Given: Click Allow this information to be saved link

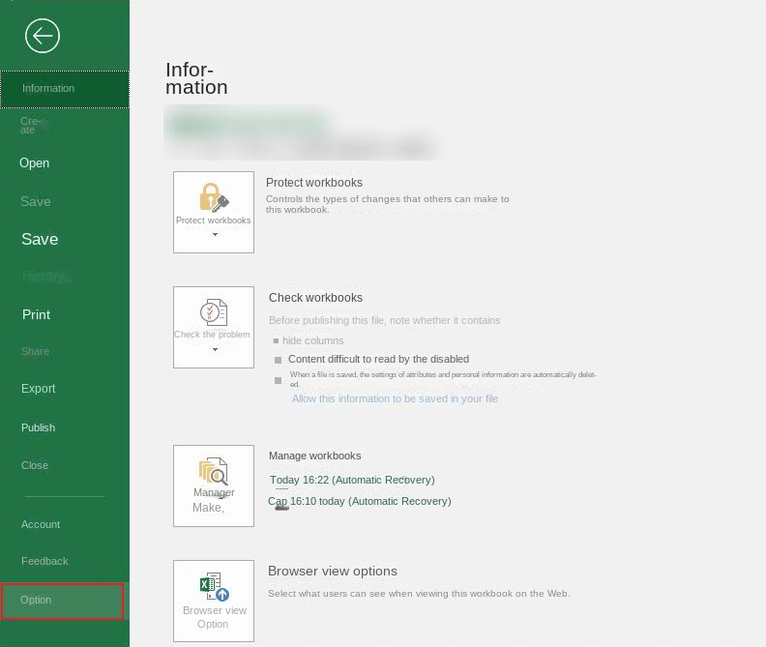Looking at the screenshot, I should (395, 398).
